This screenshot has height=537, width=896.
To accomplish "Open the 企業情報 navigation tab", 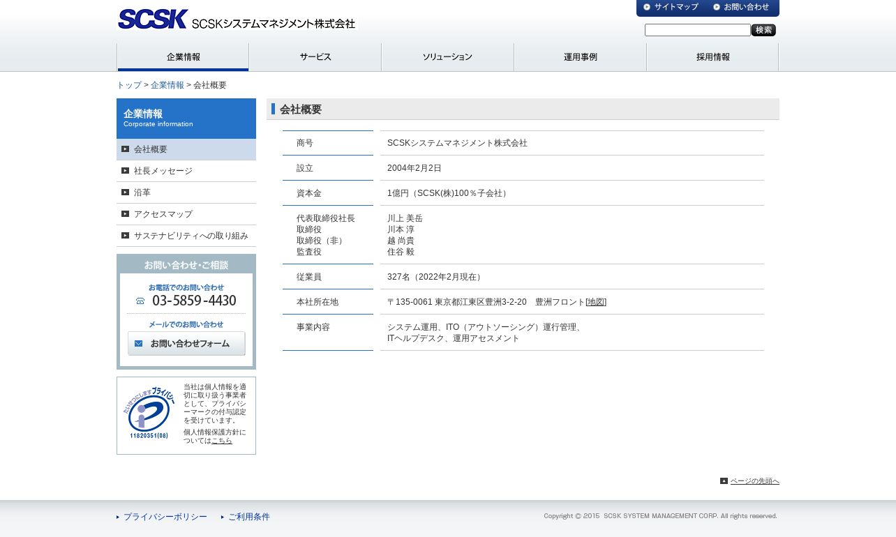I will [x=183, y=57].
